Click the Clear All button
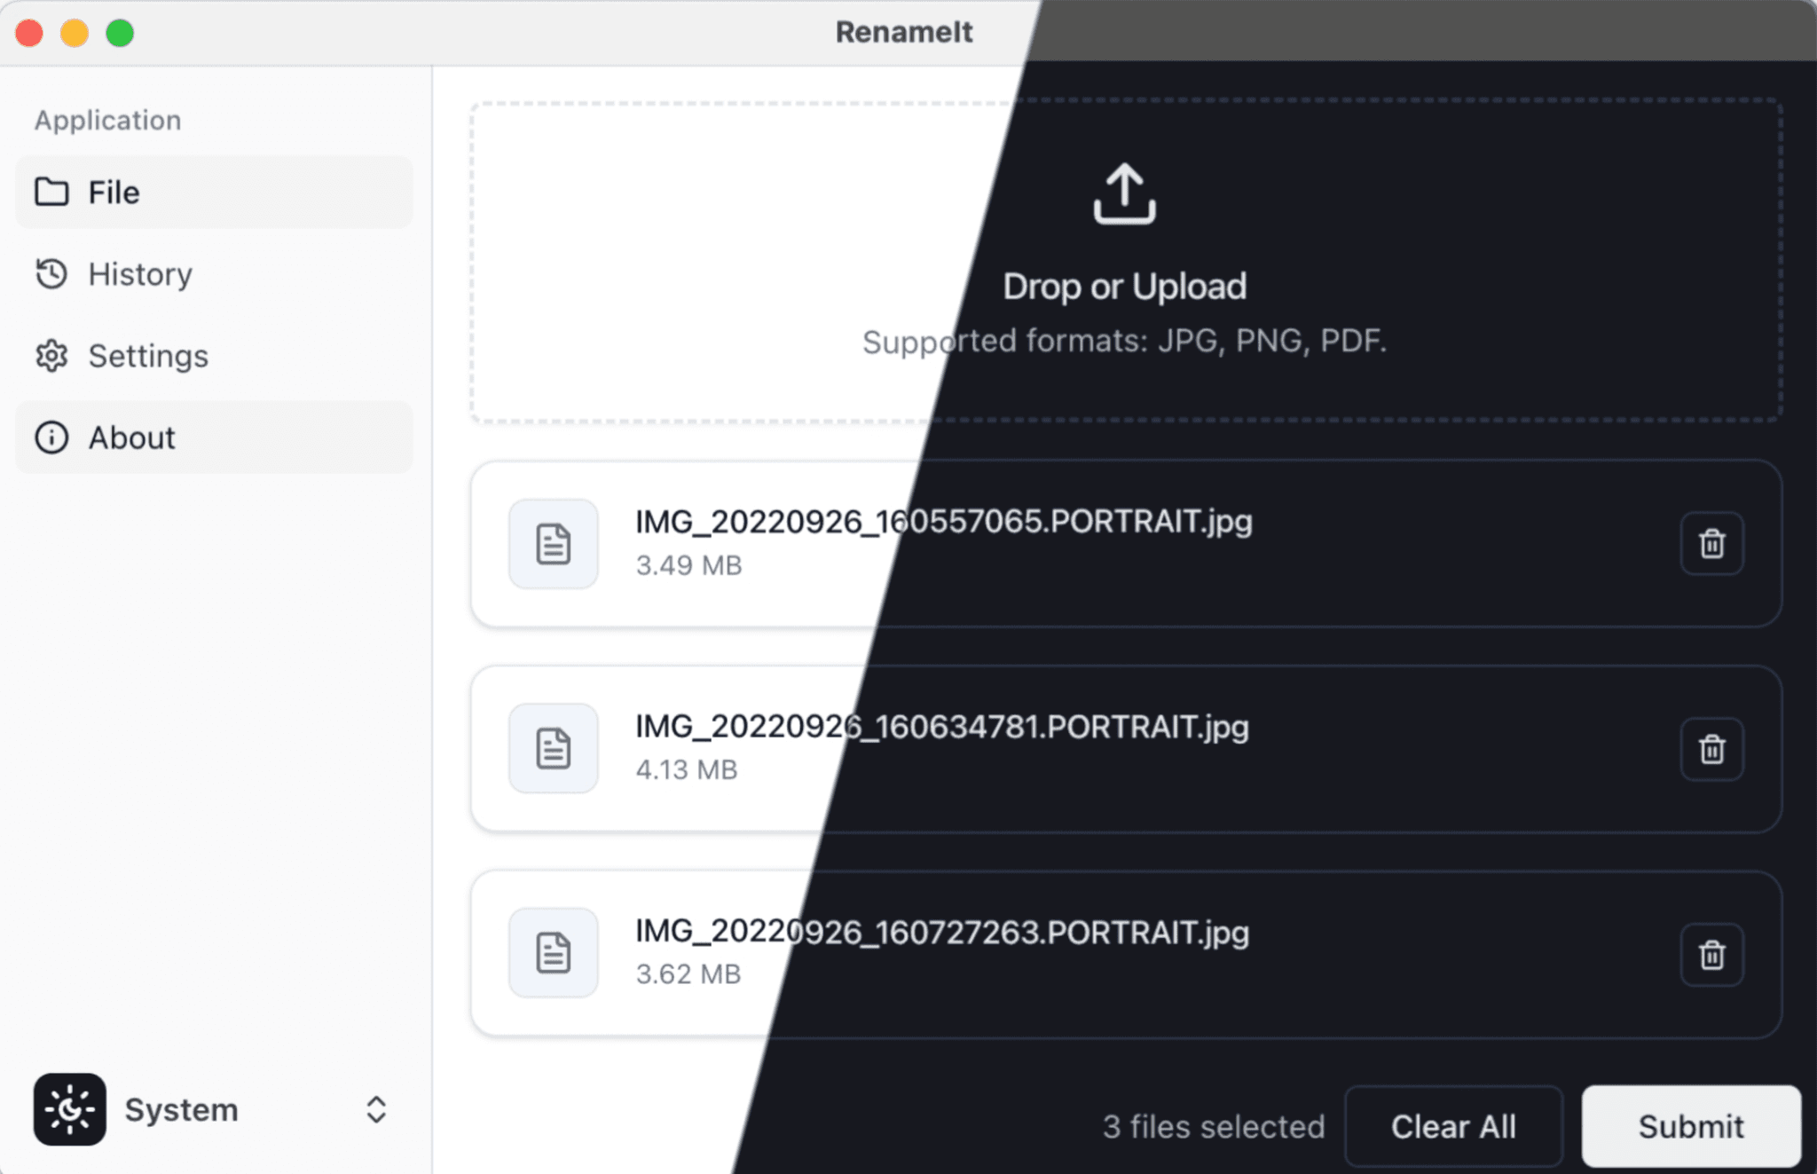The width and height of the screenshot is (1817, 1174). click(1453, 1126)
